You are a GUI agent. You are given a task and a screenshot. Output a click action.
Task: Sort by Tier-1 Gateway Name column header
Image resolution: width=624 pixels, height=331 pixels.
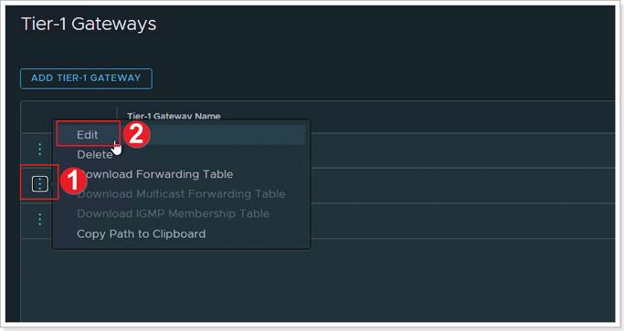click(174, 116)
